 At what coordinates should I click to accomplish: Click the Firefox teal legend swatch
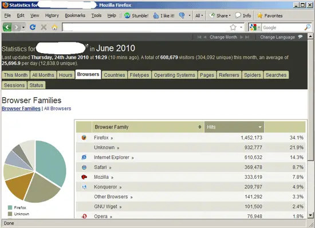(10, 207)
